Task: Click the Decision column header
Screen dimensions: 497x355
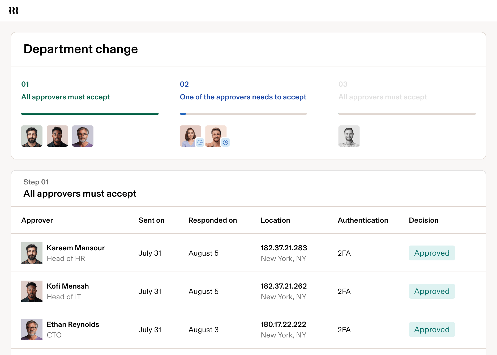Action: (x=423, y=220)
